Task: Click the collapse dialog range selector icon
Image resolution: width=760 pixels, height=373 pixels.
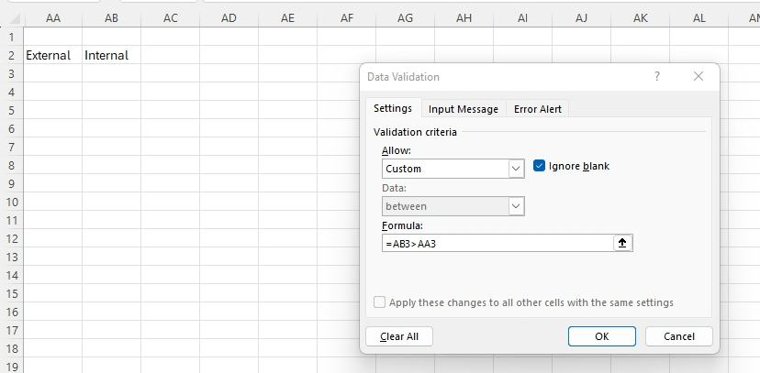Action: [x=623, y=243]
